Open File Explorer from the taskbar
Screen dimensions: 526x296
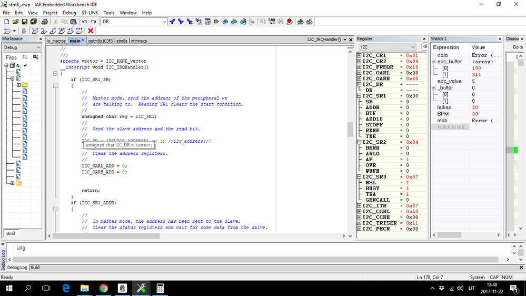point(85,288)
